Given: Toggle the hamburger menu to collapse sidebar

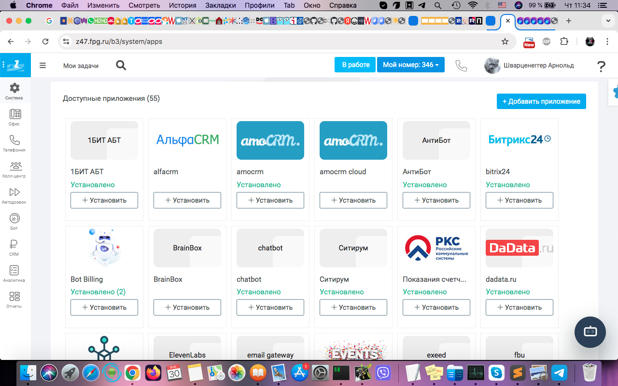Looking at the screenshot, I should coord(43,65).
